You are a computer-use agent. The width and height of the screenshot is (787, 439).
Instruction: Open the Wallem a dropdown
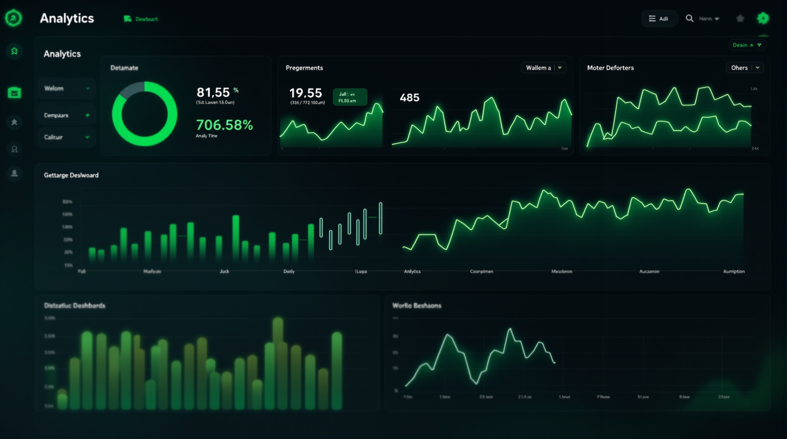pos(544,68)
